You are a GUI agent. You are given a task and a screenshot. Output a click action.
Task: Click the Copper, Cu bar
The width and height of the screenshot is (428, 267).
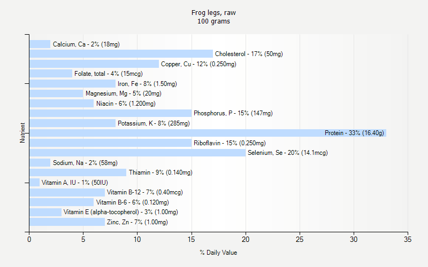click(x=94, y=64)
